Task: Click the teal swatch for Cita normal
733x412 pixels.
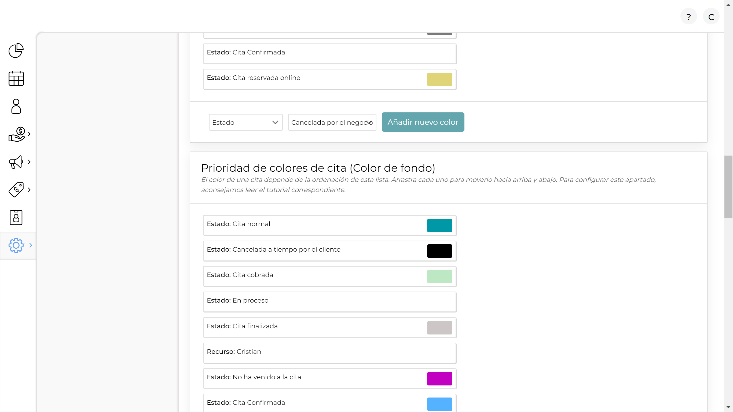Action: click(439, 226)
